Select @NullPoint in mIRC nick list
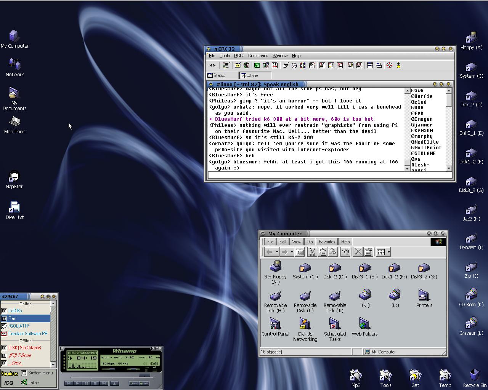Image resolution: width=488 pixels, height=390 pixels. (x=426, y=148)
